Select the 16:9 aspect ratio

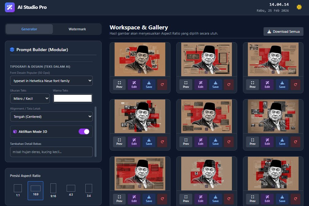coord(35,190)
